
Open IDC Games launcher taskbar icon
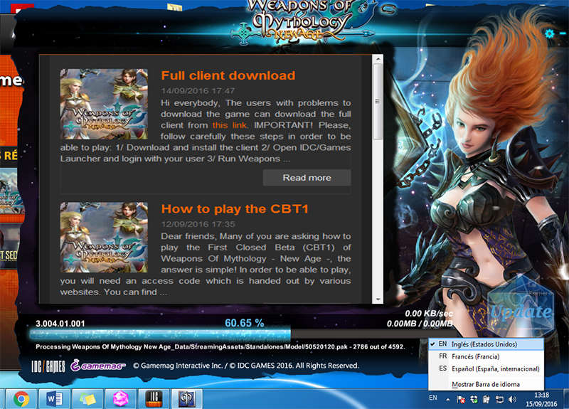coord(154,398)
